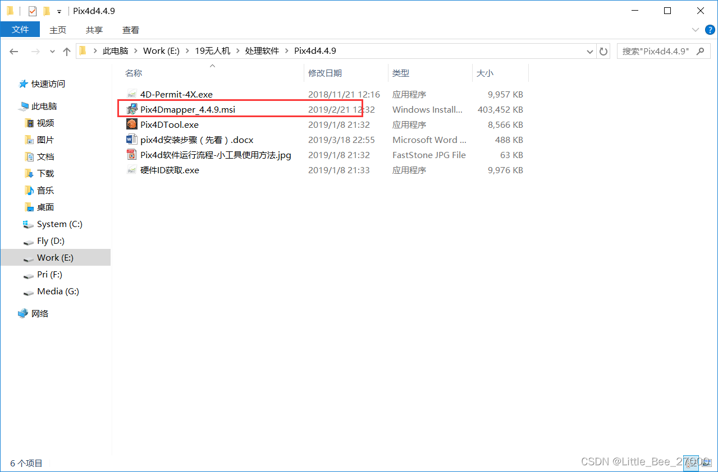Navigate to 此电脑 in address breadcrumb
The image size is (718, 472).
[116, 51]
